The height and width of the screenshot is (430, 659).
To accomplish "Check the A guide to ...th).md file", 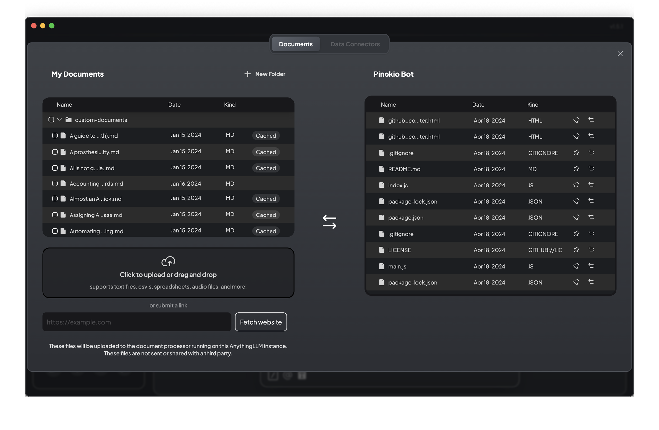I will (55, 136).
